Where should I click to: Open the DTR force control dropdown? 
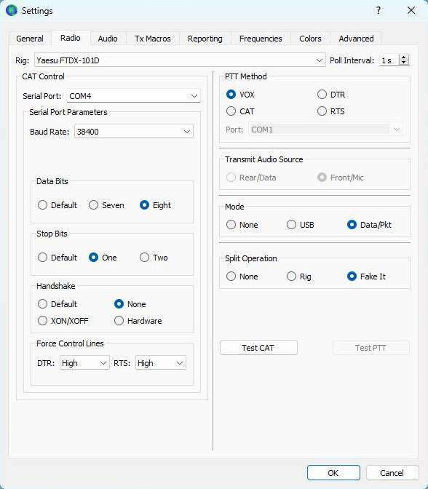(x=84, y=362)
